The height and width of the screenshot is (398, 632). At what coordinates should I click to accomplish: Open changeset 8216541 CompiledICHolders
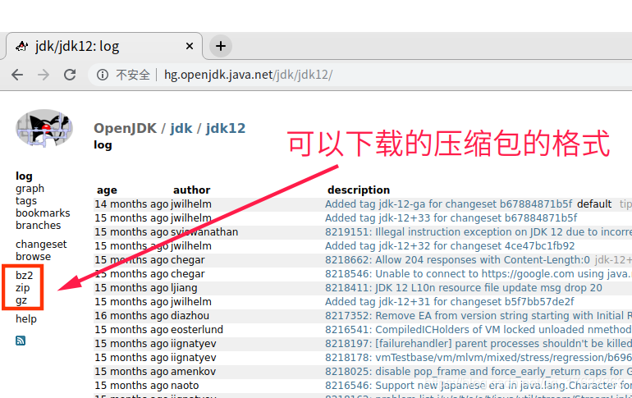tap(479, 330)
